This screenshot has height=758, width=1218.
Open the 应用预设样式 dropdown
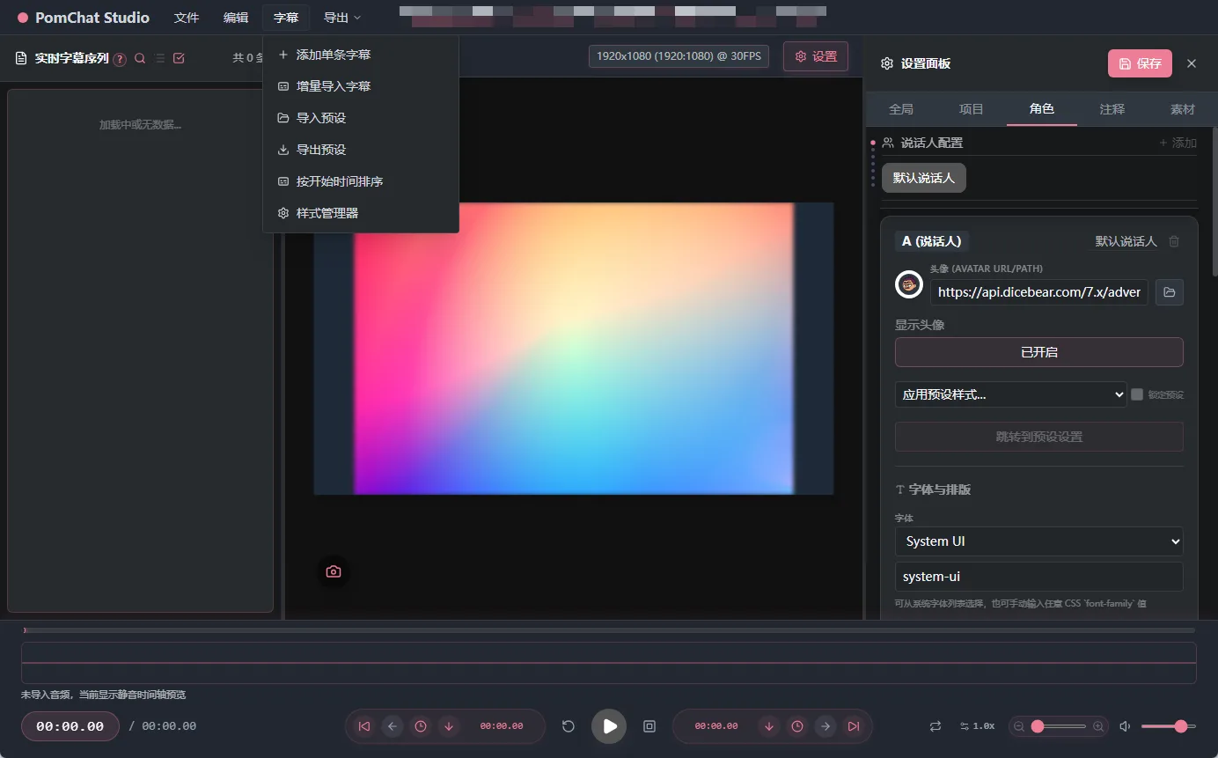(x=1010, y=394)
